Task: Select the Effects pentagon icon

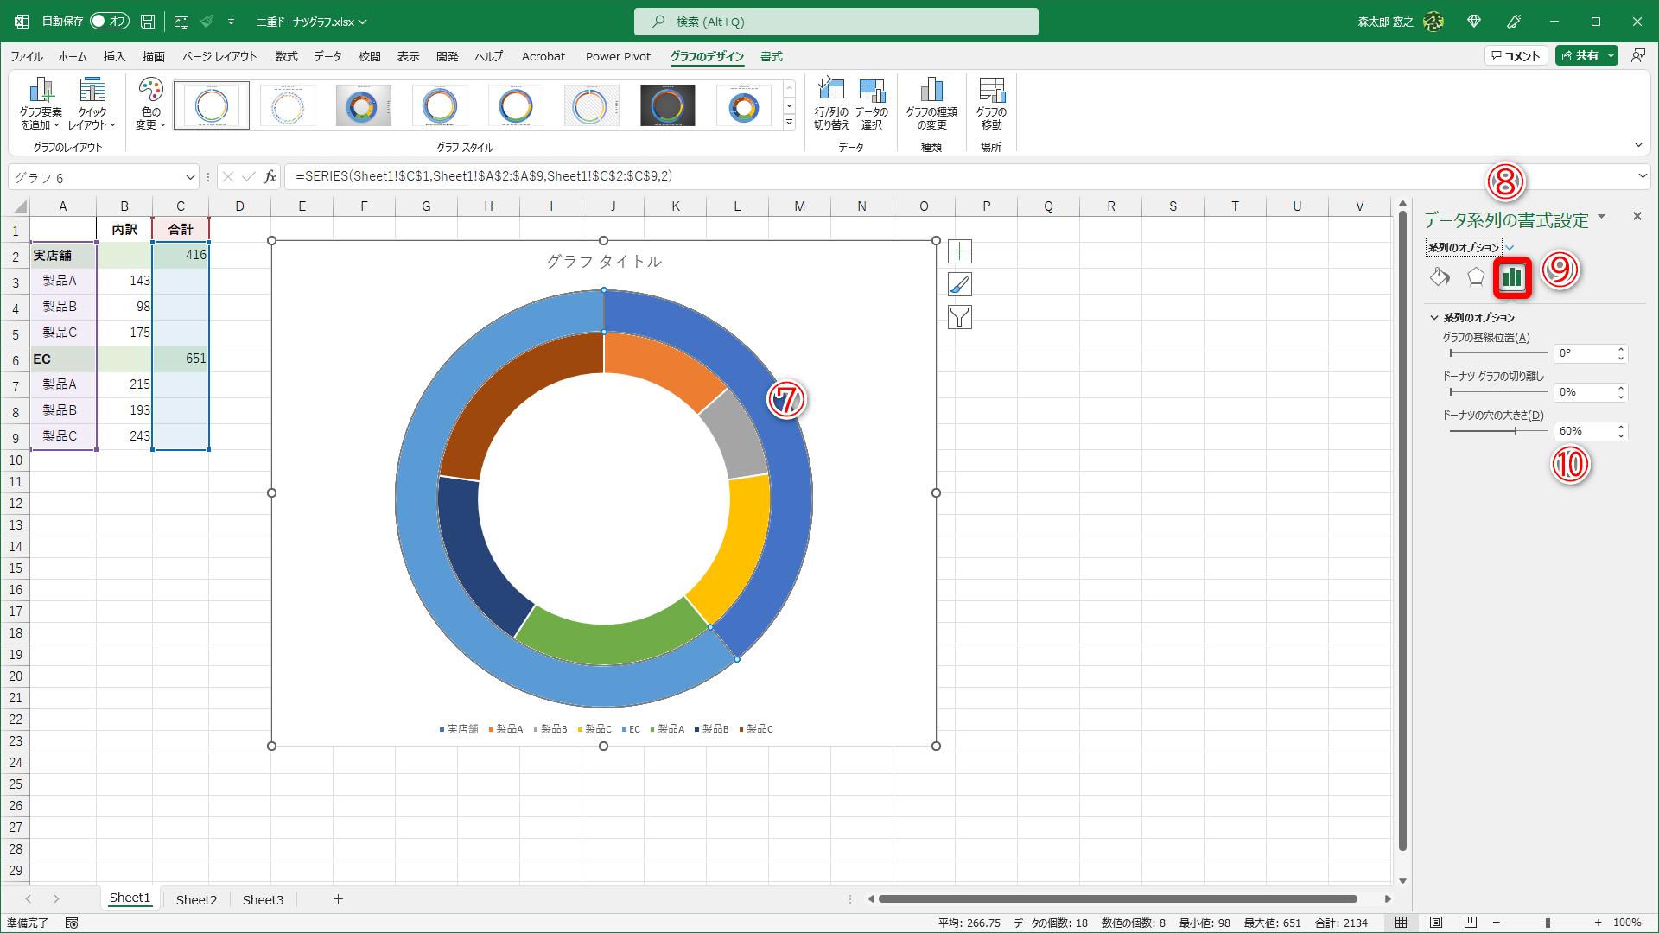Action: point(1476,276)
